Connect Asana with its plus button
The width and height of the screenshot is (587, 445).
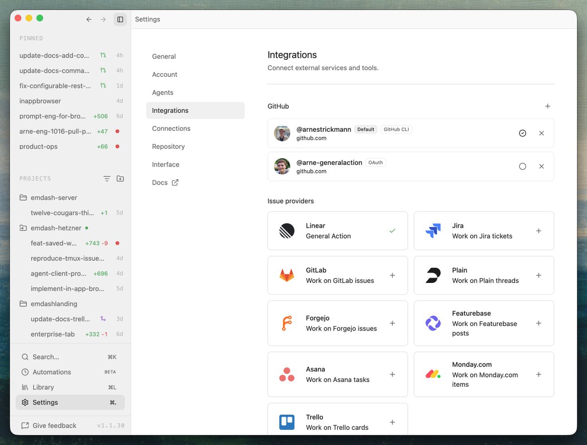pyautogui.click(x=392, y=375)
